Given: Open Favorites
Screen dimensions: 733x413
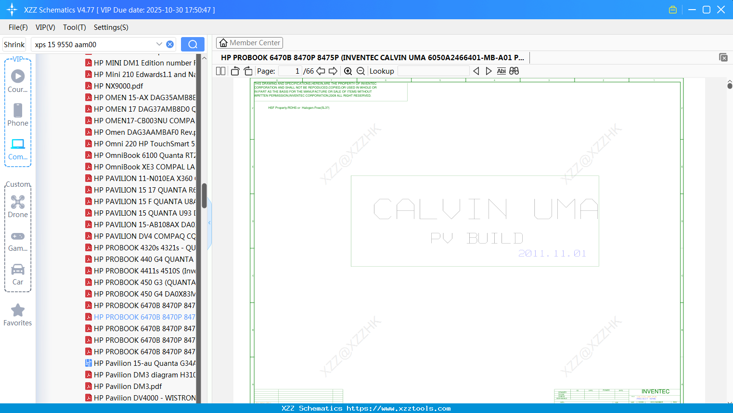Looking at the screenshot, I should [x=18, y=315].
